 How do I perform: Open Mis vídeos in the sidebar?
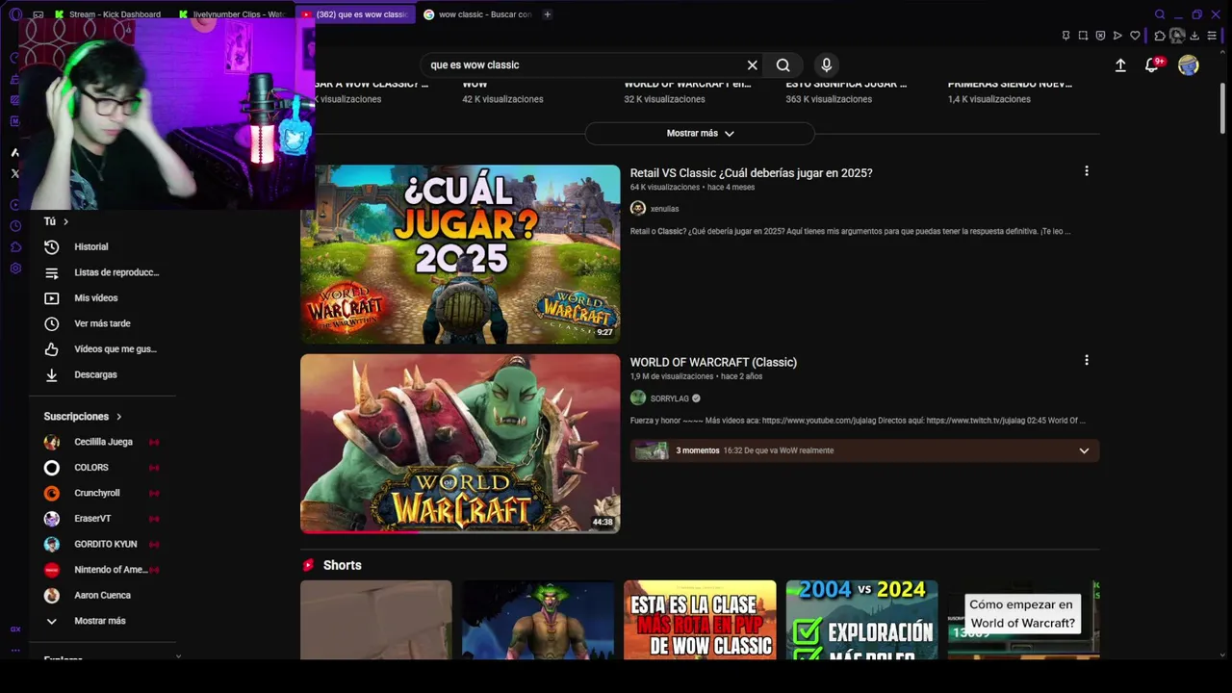96,298
